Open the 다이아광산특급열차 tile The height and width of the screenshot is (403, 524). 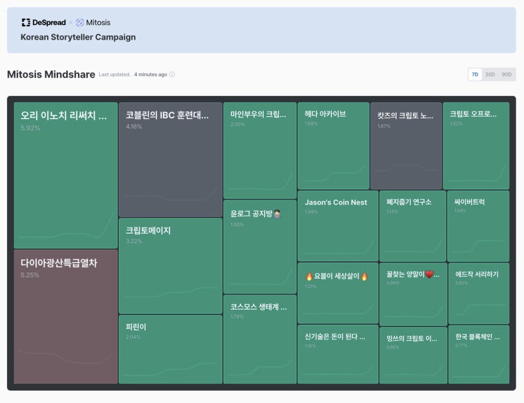[66, 316]
